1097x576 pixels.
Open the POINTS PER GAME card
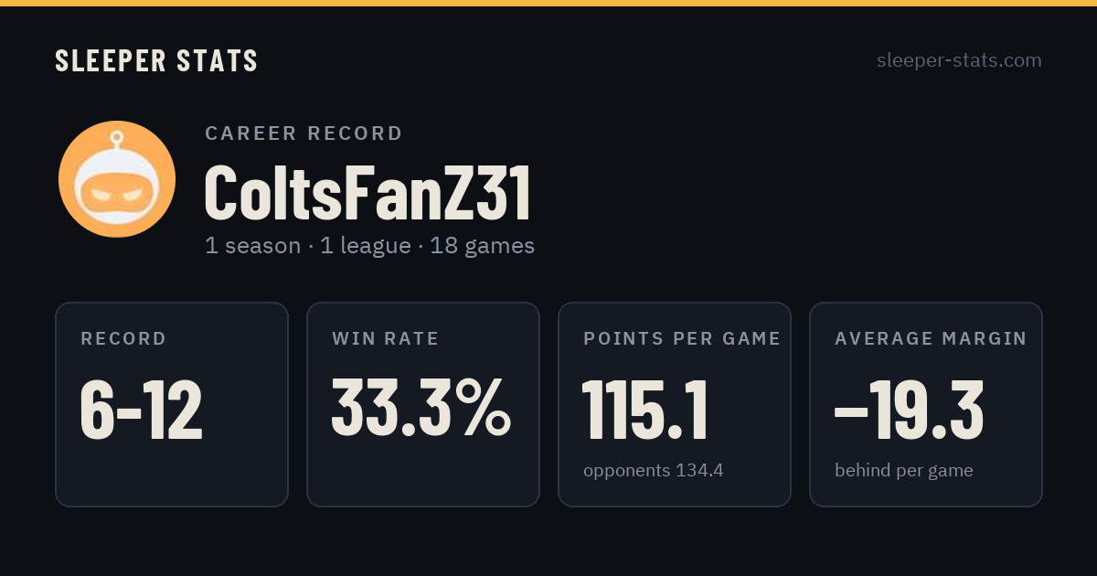tap(675, 404)
